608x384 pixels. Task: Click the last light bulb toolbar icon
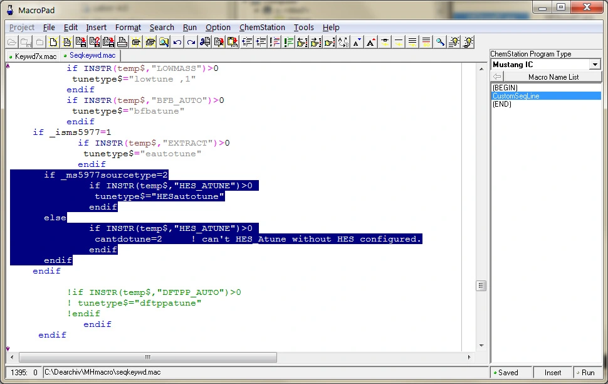pos(468,42)
